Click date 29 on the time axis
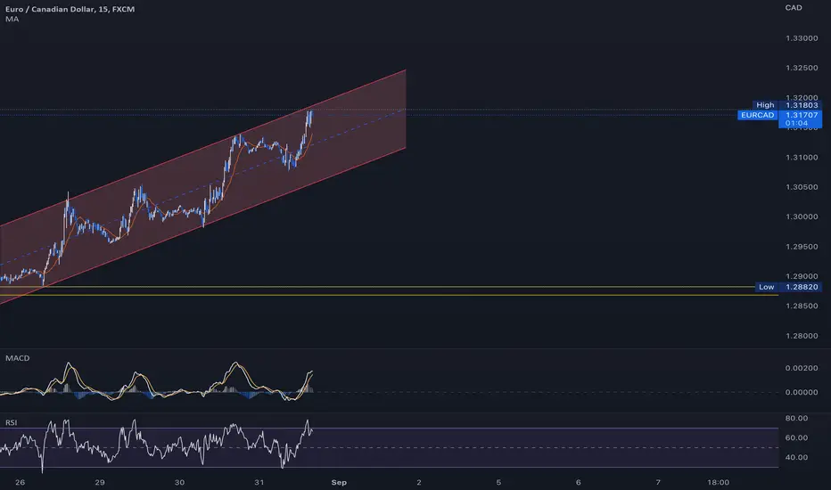 pos(100,482)
